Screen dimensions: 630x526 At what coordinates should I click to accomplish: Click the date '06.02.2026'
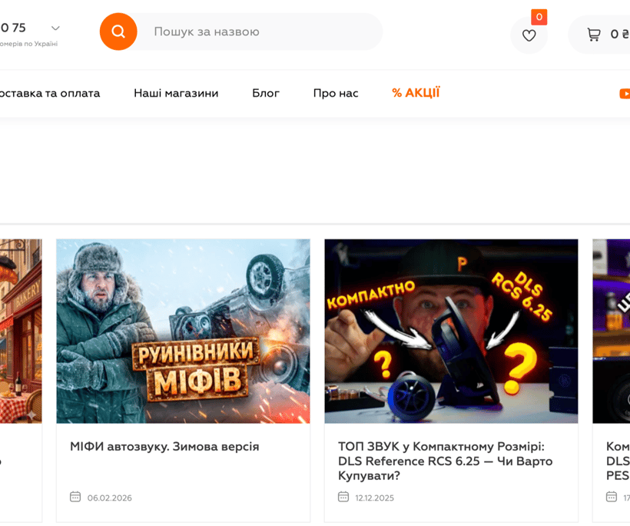(x=109, y=498)
